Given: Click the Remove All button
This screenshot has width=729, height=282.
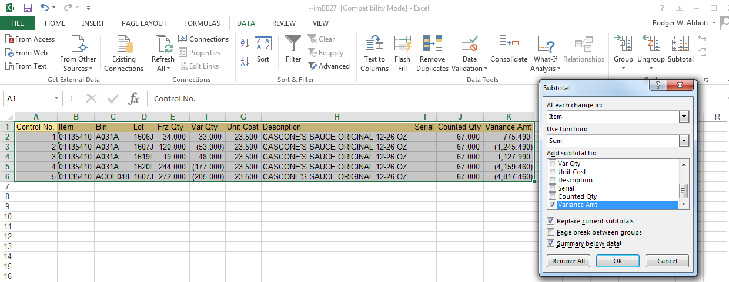Looking at the screenshot, I should pyautogui.click(x=569, y=261).
